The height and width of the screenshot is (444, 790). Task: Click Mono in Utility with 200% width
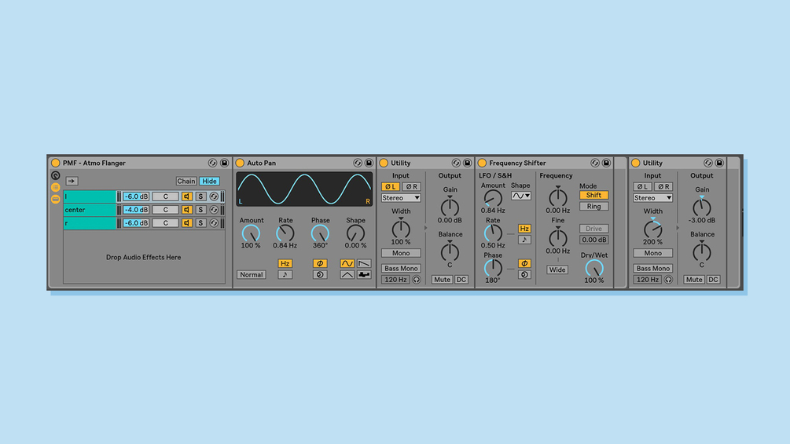click(x=653, y=253)
